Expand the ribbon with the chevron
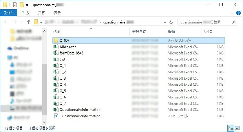243x132 pixels. [x=232, y=13]
